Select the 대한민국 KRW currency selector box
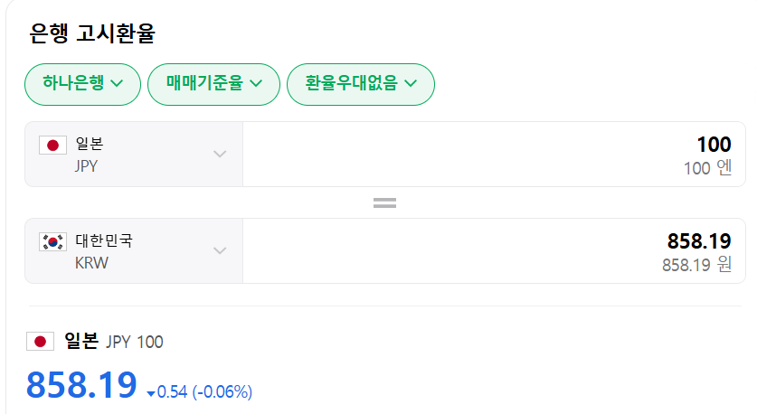757x414 pixels. coord(134,250)
